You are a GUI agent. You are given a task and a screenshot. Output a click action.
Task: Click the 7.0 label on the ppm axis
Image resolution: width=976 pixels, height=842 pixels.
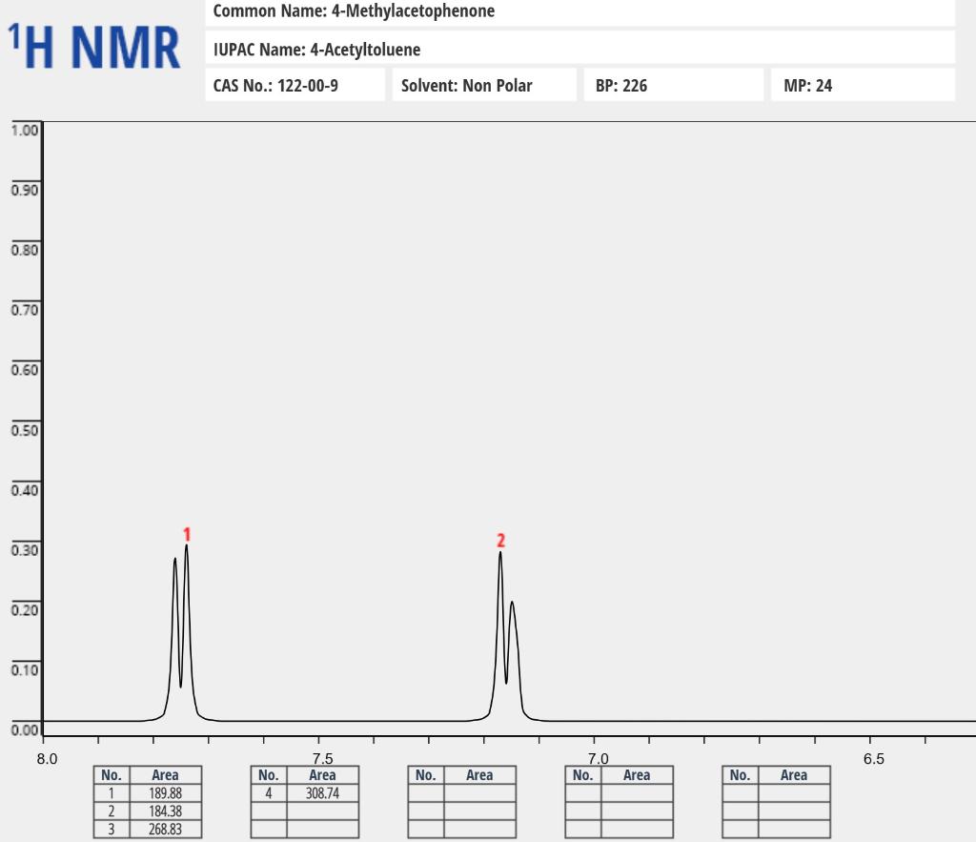[599, 760]
